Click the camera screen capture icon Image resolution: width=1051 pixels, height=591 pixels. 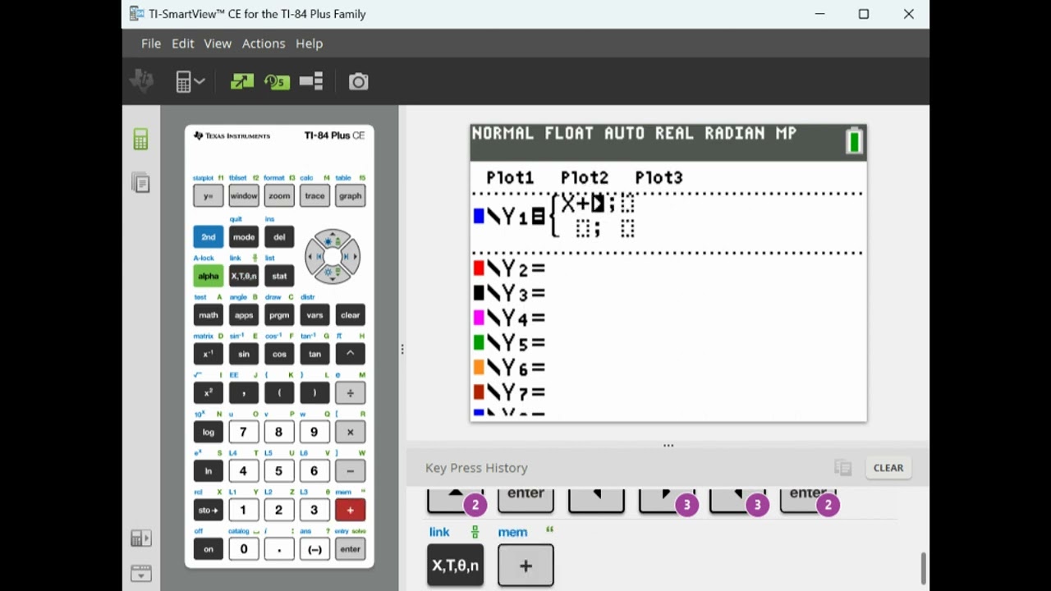(358, 81)
